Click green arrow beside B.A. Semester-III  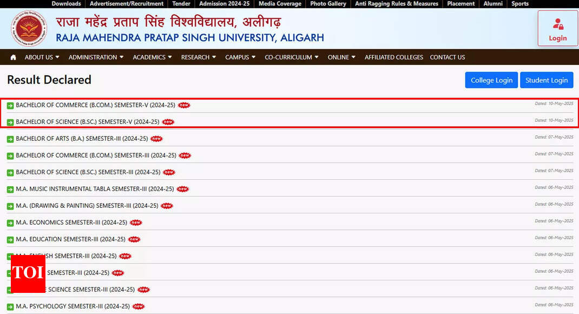pos(10,139)
